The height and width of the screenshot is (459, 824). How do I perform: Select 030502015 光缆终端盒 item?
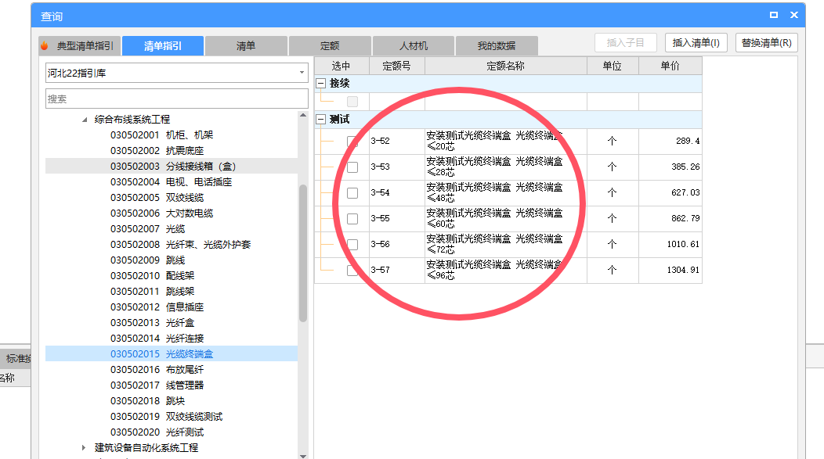(172, 354)
